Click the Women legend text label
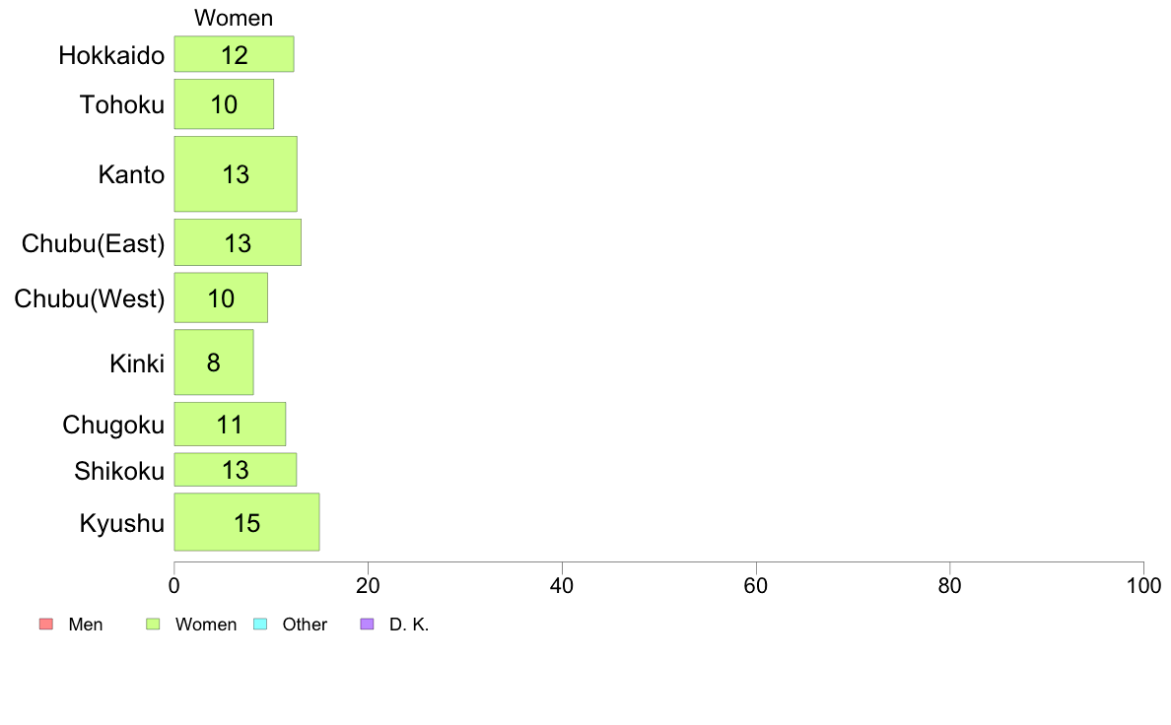The width and height of the screenshot is (1171, 725). click(206, 625)
